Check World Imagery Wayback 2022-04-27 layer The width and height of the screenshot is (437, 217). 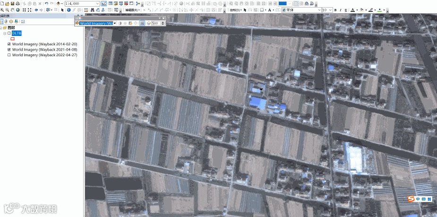tap(9, 55)
